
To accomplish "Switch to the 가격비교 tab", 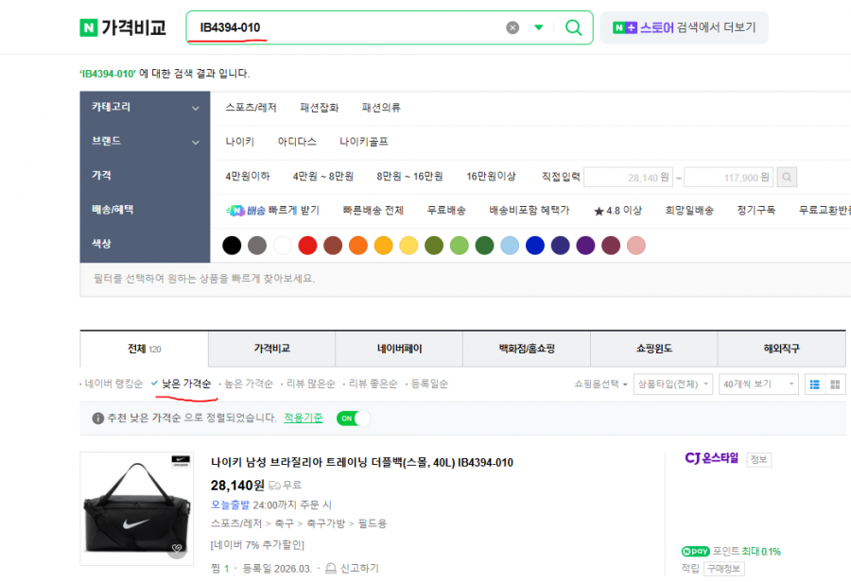I will click(x=272, y=349).
